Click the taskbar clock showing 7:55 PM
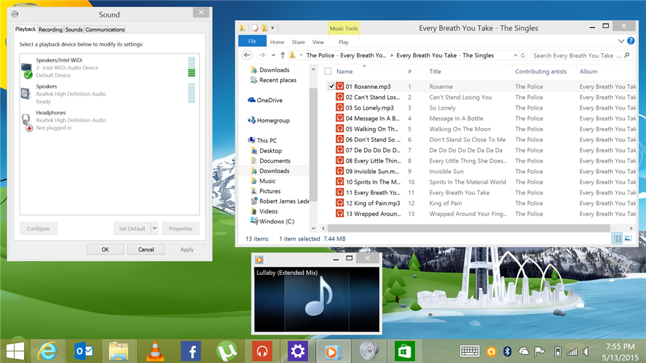The image size is (646, 363). [621, 347]
